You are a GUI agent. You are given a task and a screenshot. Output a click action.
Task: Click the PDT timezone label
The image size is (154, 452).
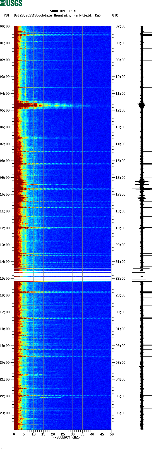(6, 15)
